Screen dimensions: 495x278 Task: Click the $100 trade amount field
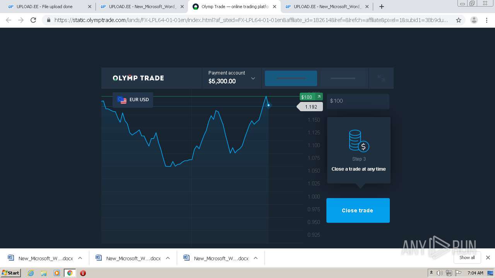(358, 101)
